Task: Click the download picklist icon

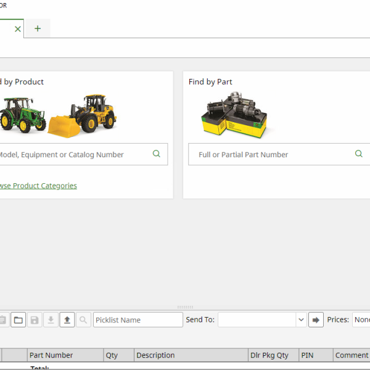Action: [x=51, y=319]
